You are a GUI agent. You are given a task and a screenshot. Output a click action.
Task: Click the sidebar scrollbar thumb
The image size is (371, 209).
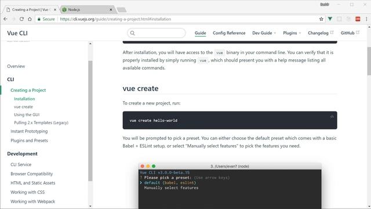[90, 121]
